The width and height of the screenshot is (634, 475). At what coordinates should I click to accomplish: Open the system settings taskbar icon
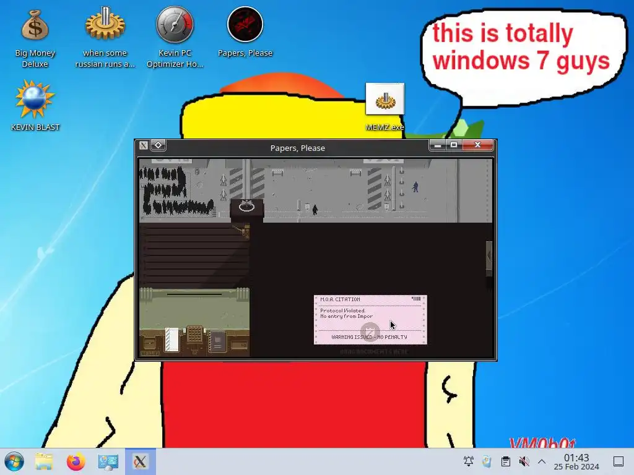[108, 461]
